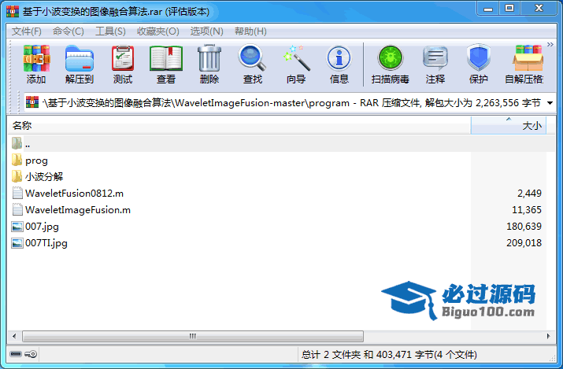This screenshot has width=563, height=369.
Task: Open the 选项(N) menu
Action: click(x=207, y=31)
